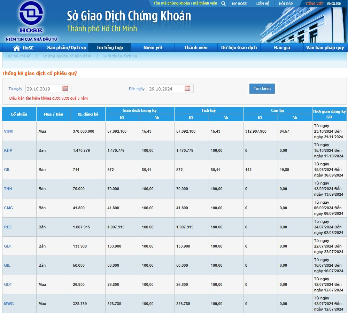Select the 370.000.000 registered volume cell

click(88, 131)
